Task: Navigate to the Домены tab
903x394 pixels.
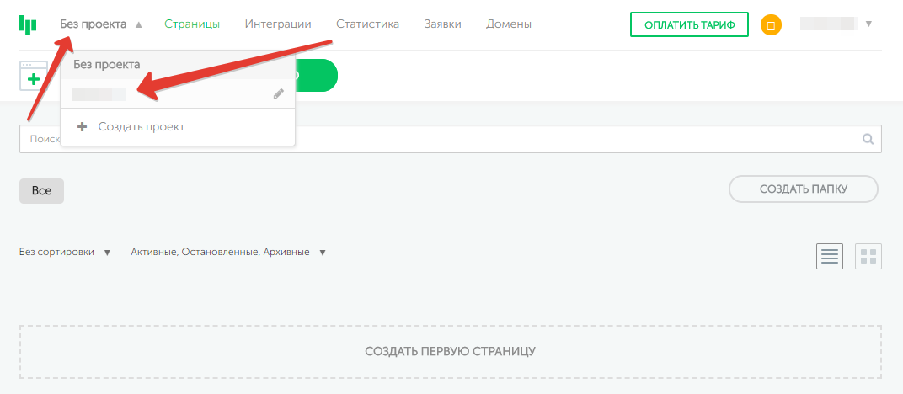Action: pyautogui.click(x=508, y=24)
